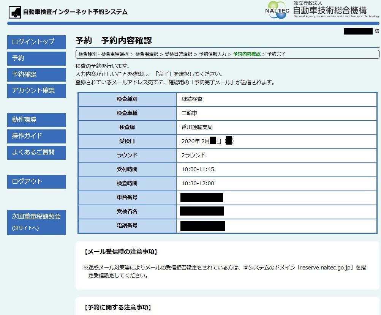Open the ログイントップ menu button
The image size is (381, 315).
pos(37,42)
